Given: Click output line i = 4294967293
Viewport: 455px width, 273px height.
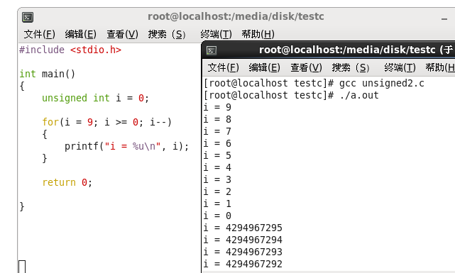Looking at the screenshot, I should pyautogui.click(x=243, y=252).
